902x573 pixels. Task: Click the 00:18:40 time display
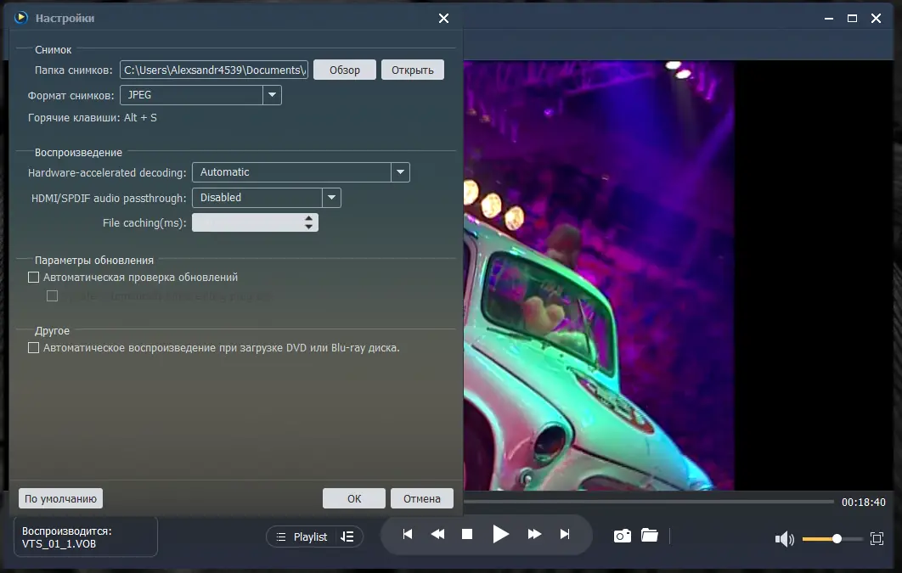point(864,503)
